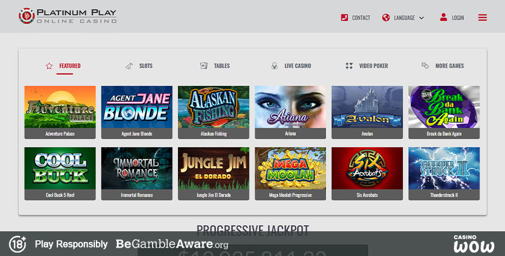Switch to the Slots tab

click(146, 66)
